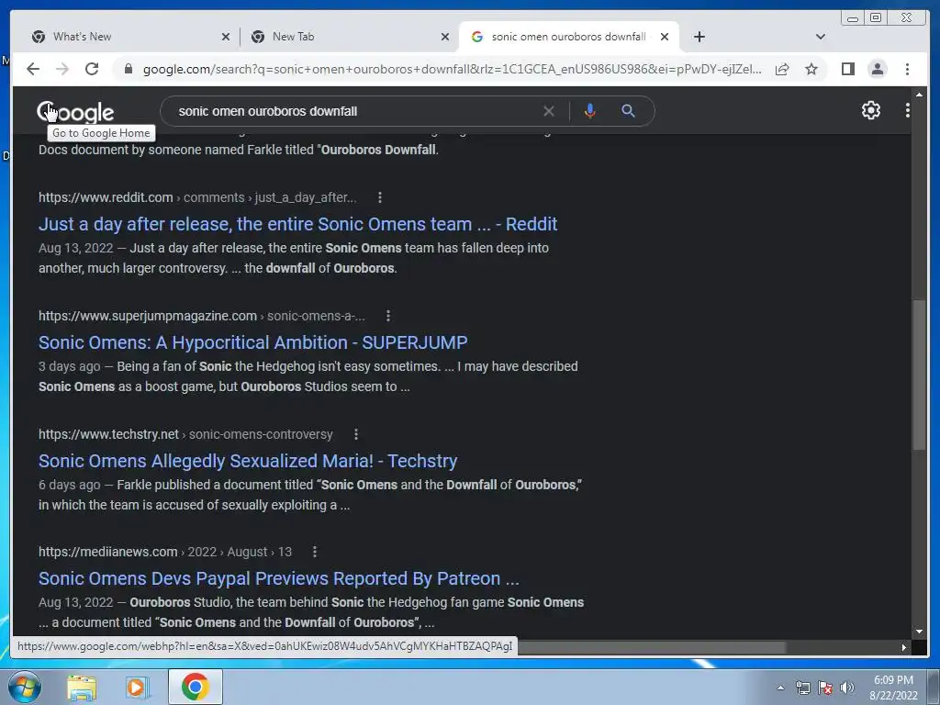This screenshot has width=940, height=705.
Task: Go to Google Home via logo
Action: pyautogui.click(x=75, y=112)
